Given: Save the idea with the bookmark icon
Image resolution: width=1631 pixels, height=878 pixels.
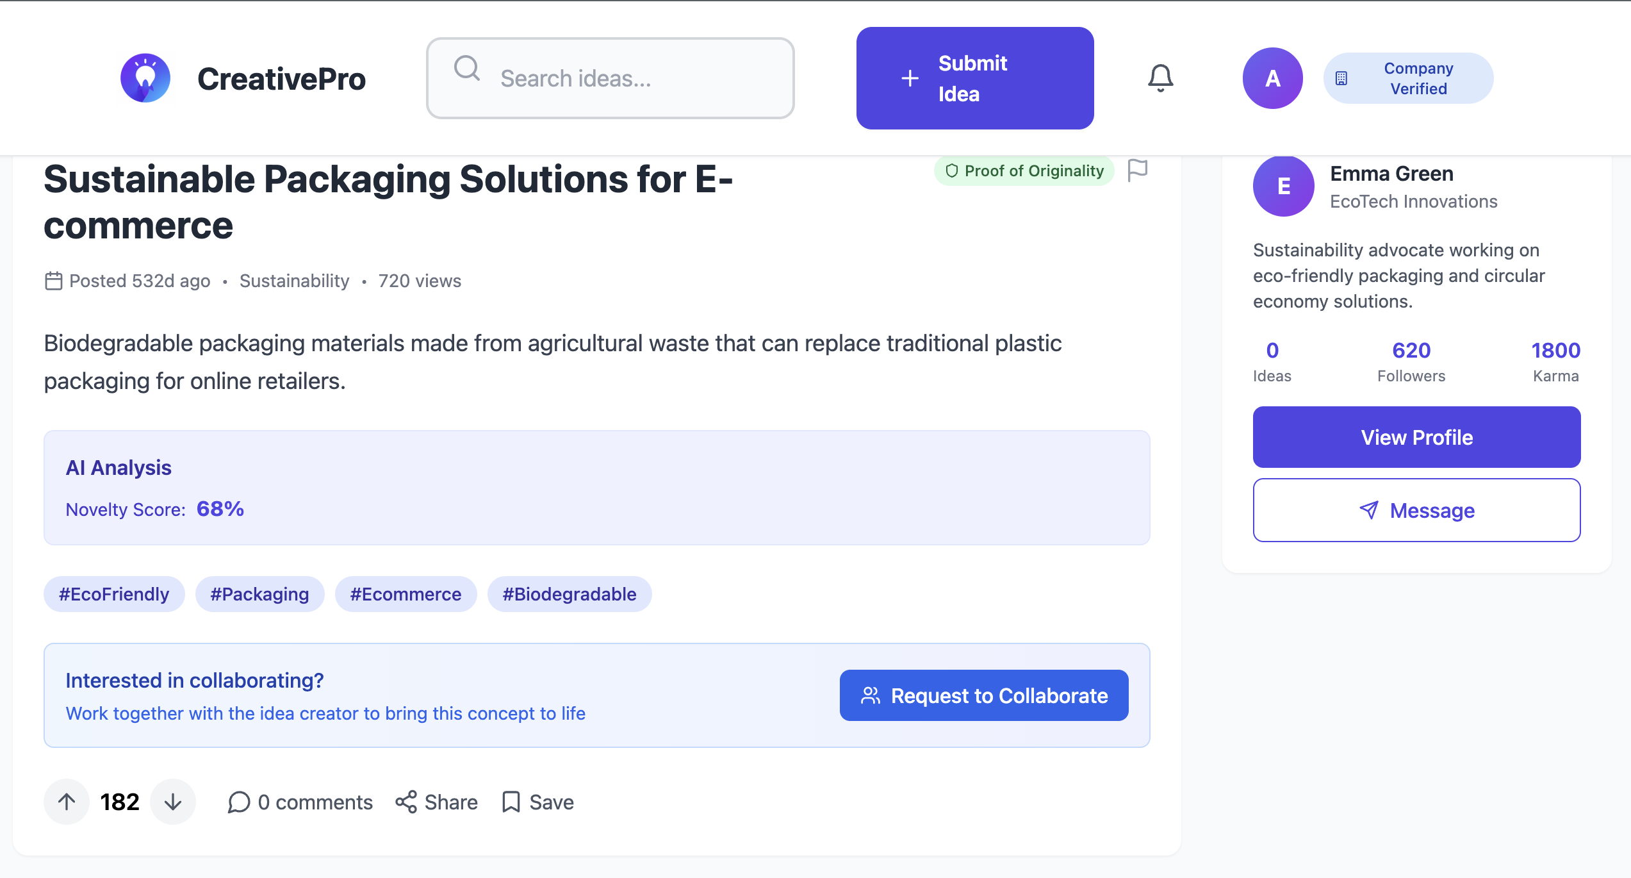Looking at the screenshot, I should point(511,802).
